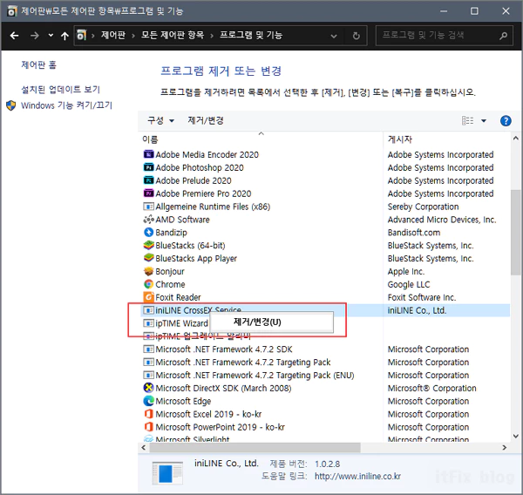Select the Apple Inc. publisher cell
This screenshot has height=495, width=523.
[406, 272]
